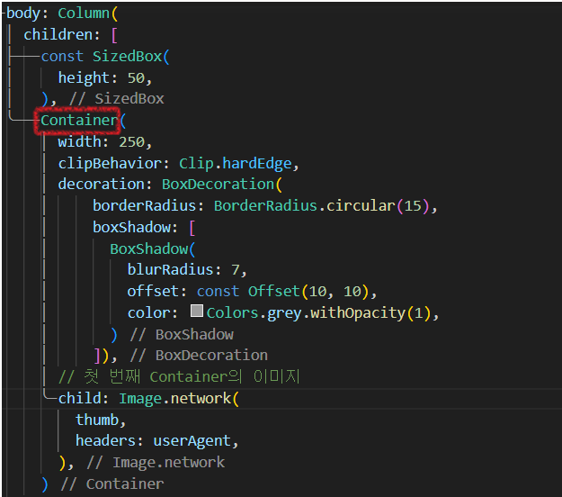
Task: Click the Korean comment about Container image
Action: [x=179, y=376]
